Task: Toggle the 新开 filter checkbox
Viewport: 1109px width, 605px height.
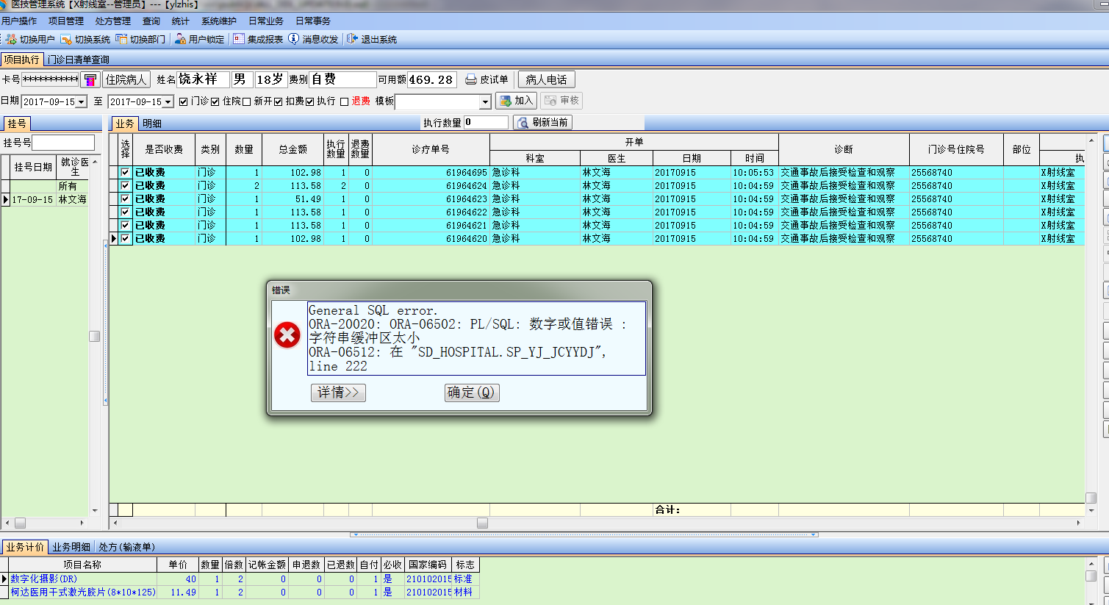Action: coord(246,101)
